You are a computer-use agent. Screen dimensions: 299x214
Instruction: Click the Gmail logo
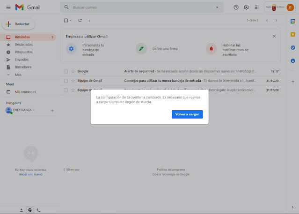pos(28,7)
